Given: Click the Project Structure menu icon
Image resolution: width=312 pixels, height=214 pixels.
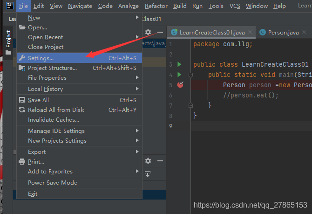Looking at the screenshot, I should tap(21, 68).
